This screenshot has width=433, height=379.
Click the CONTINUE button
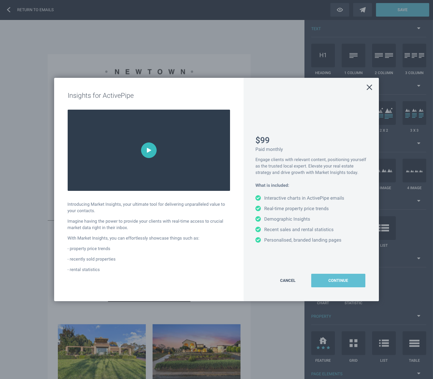click(338, 281)
